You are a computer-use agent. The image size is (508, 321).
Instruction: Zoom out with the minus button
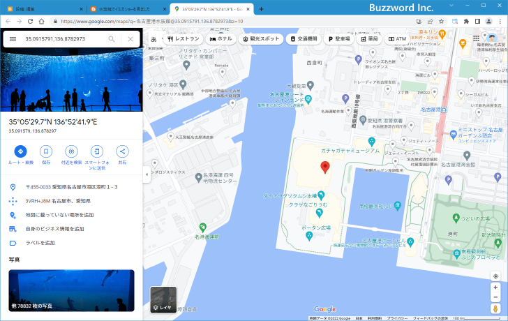pos(495,297)
